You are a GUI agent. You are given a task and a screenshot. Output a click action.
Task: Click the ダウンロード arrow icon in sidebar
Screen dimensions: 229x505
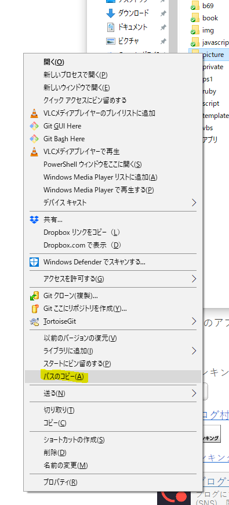coord(111,13)
